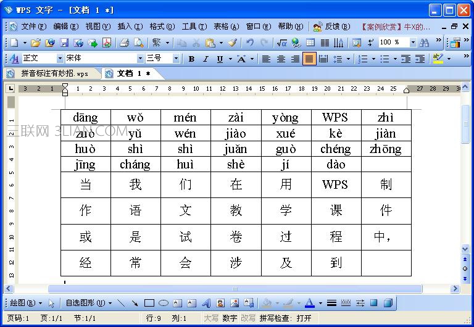Click the font color A swatch
474x327 pixels.
point(310,303)
